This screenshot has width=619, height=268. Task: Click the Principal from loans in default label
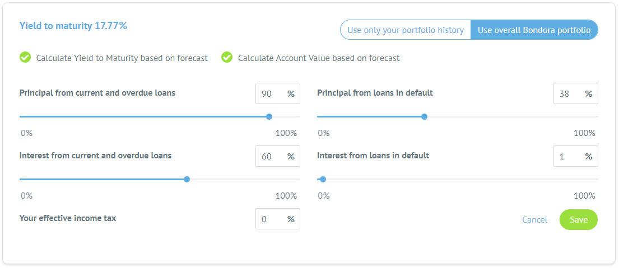375,93
